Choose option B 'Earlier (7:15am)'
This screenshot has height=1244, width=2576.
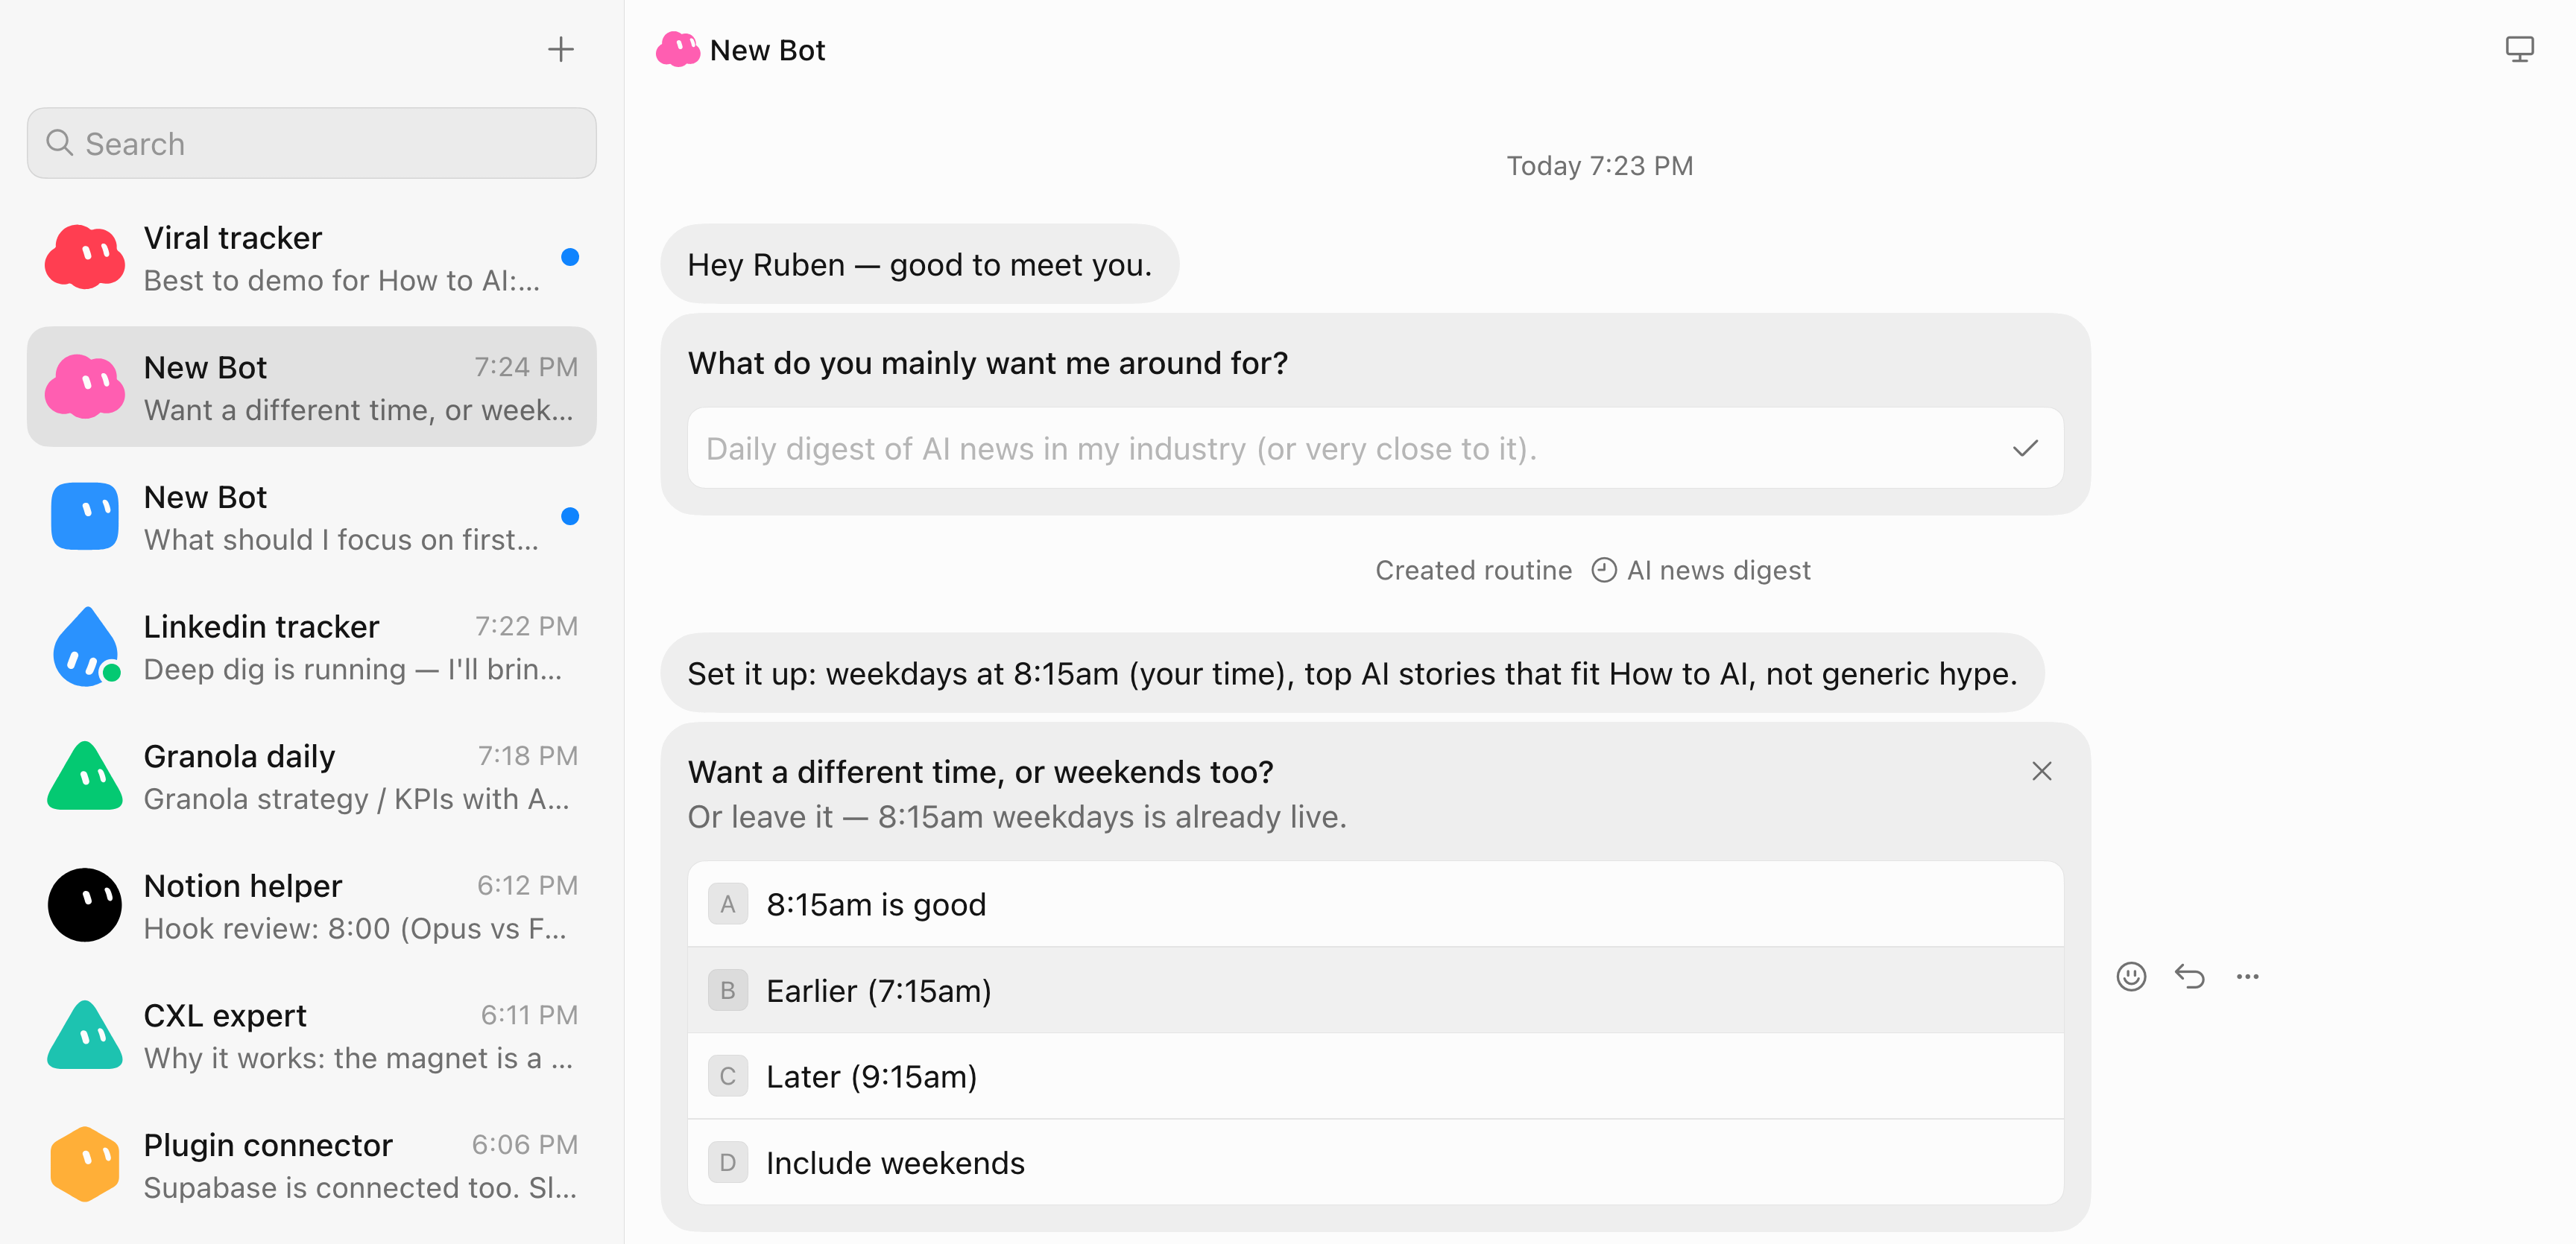[1375, 990]
